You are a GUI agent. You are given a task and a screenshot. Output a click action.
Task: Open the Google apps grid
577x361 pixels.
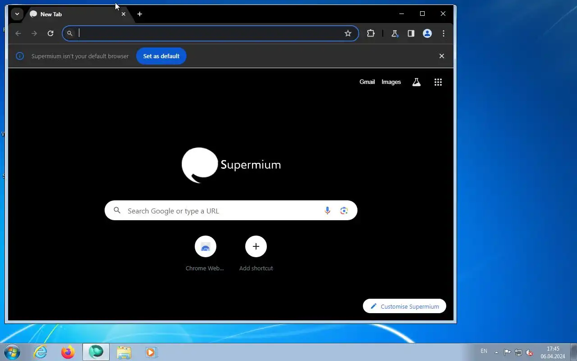(438, 82)
